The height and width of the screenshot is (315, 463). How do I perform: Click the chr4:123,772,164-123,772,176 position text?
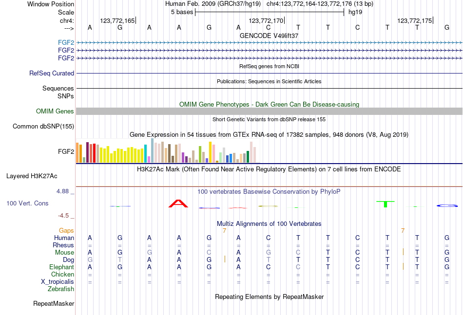click(x=320, y=4)
